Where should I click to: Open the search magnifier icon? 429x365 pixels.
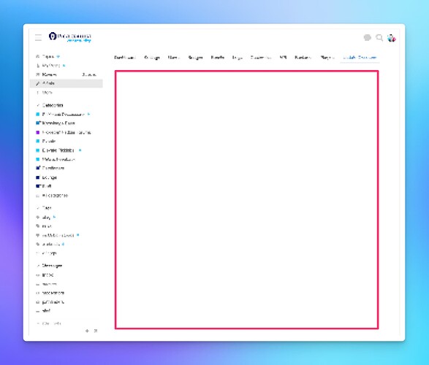(x=379, y=38)
